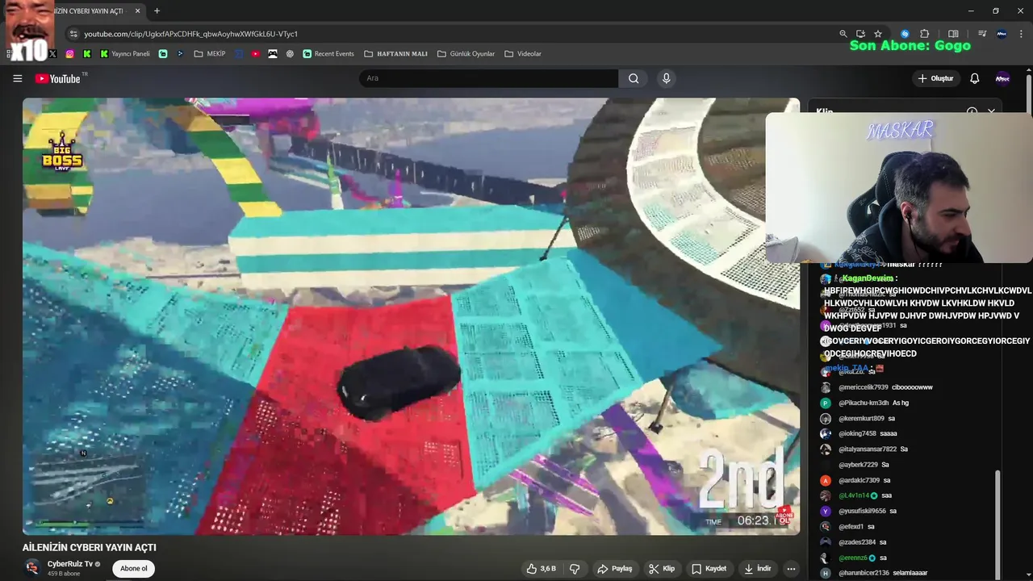Close the current YouTube tab

point(138,11)
